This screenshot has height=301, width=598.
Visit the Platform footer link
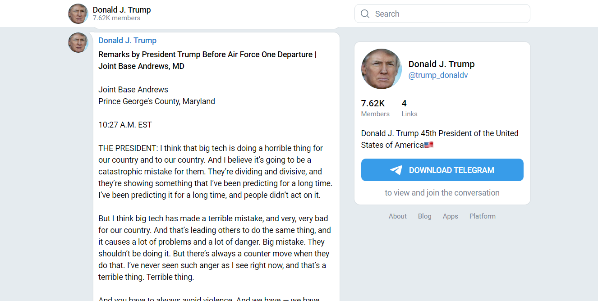pyautogui.click(x=482, y=216)
